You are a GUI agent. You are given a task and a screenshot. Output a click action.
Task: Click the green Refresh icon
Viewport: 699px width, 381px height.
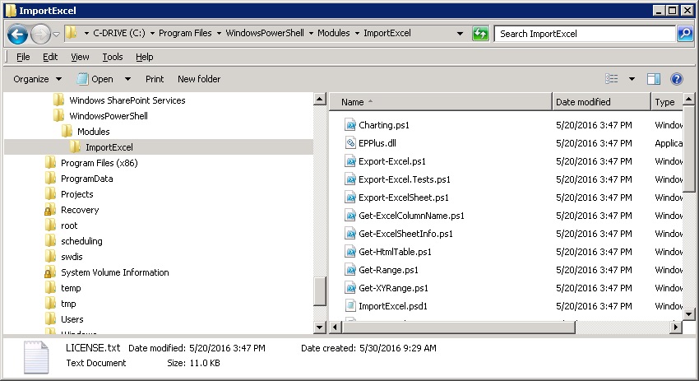tap(480, 34)
